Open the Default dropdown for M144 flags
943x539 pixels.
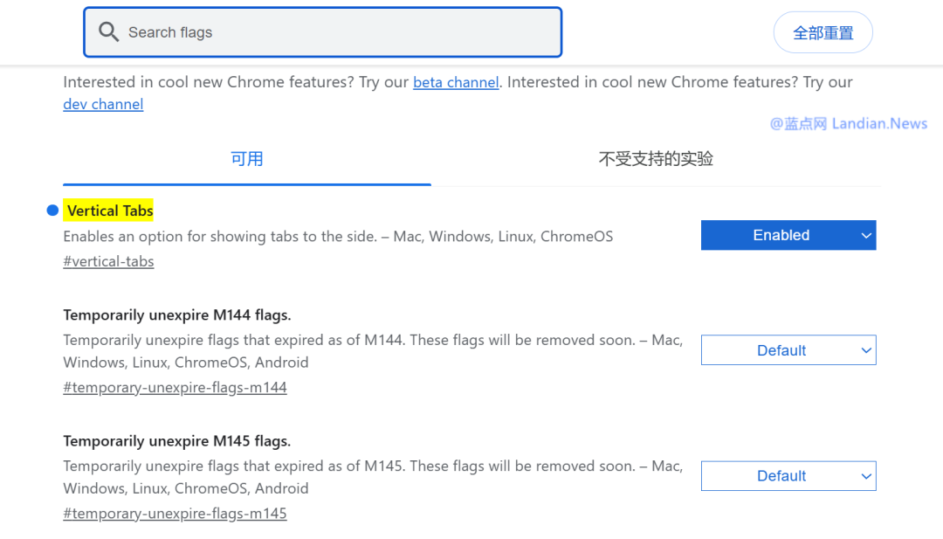788,349
